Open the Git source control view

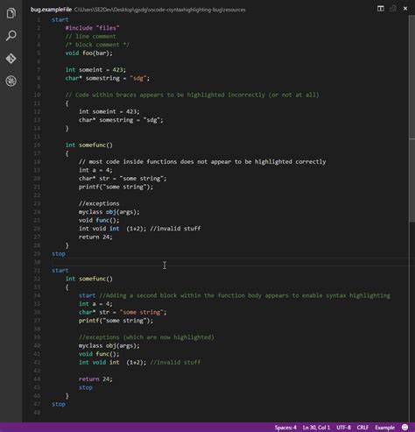(11, 59)
